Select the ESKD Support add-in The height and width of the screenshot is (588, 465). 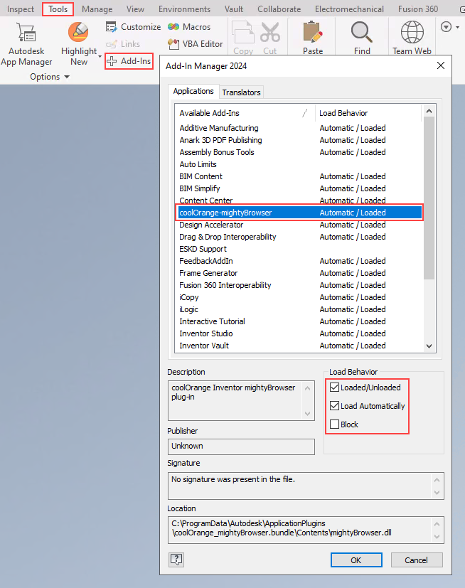[x=299, y=249]
